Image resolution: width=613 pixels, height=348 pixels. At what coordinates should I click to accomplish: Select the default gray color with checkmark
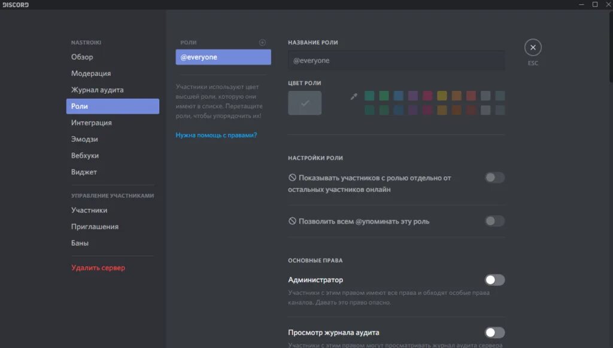click(305, 103)
